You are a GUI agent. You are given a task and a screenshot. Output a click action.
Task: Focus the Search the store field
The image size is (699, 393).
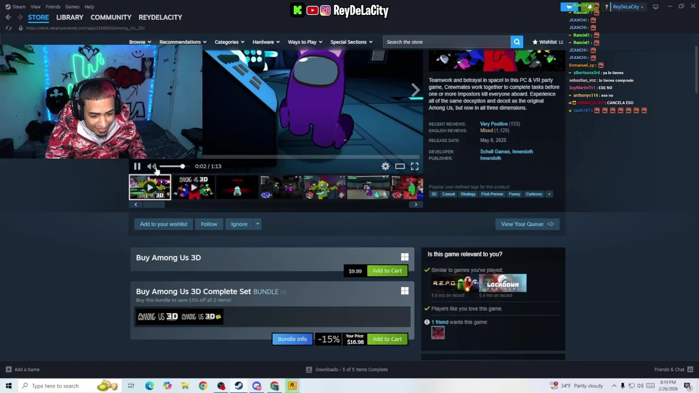pyautogui.click(x=447, y=42)
